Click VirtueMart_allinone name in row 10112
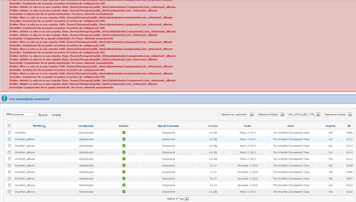 click(x=25, y=139)
